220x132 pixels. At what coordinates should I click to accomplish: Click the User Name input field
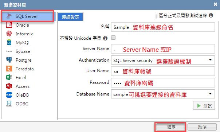tap(163, 71)
